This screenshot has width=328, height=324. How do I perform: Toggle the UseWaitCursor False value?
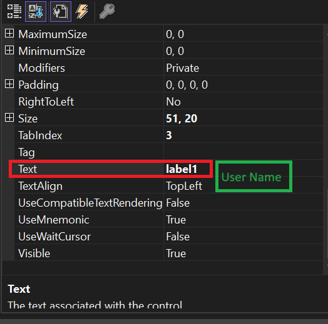click(x=243, y=236)
